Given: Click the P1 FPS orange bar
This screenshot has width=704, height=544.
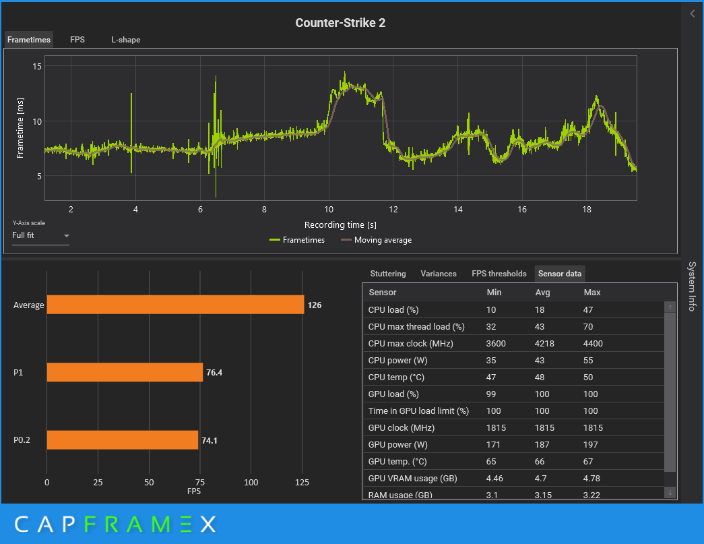Looking at the screenshot, I should tap(125, 372).
